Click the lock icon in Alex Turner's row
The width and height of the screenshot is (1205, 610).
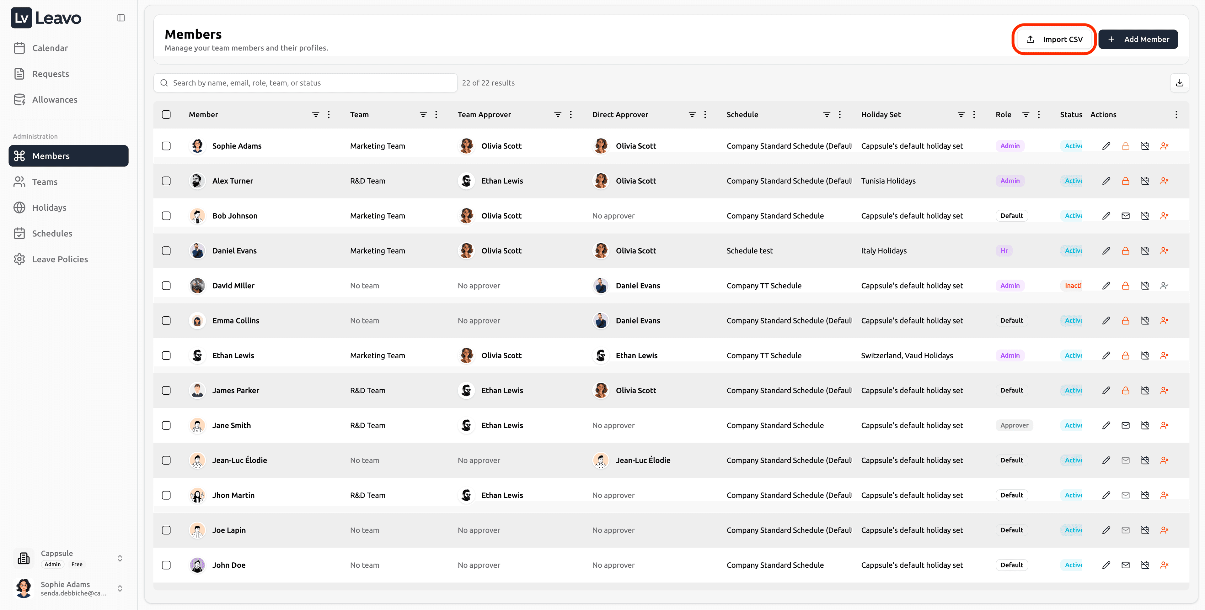coord(1125,181)
